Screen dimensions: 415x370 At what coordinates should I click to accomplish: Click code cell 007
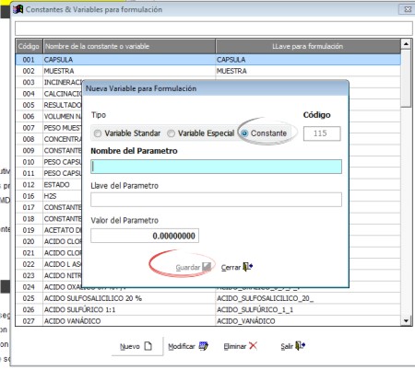29,128
